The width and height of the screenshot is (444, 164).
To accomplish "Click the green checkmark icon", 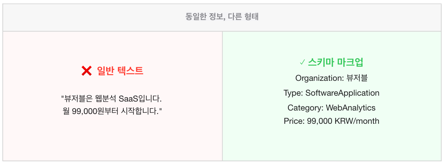I will click(x=302, y=62).
